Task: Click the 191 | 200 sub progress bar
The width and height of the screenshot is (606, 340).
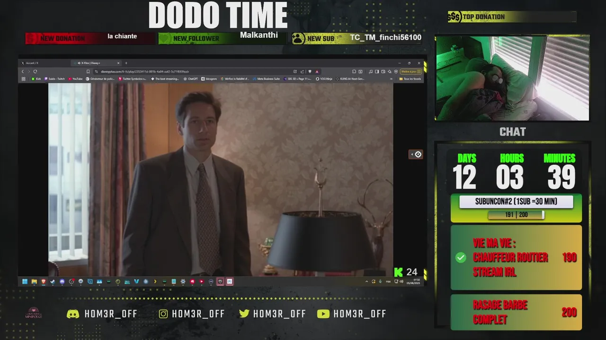Action: (516, 215)
